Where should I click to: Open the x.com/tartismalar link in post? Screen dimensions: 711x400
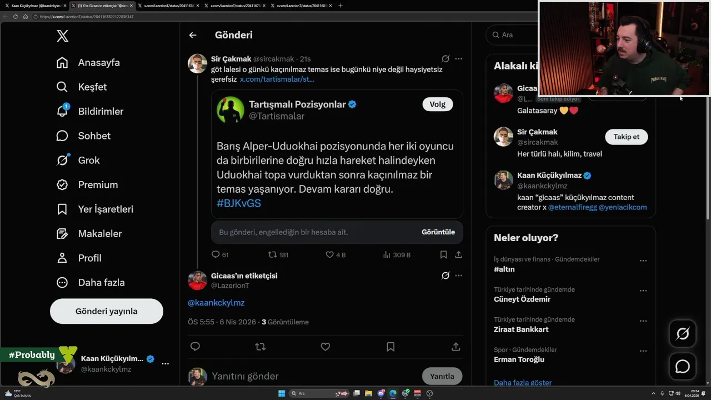277,79
